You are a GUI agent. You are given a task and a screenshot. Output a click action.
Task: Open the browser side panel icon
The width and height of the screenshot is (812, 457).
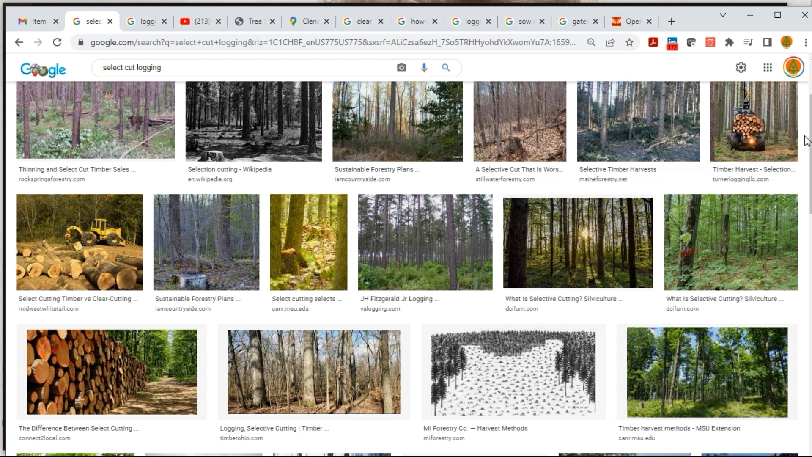[x=766, y=42]
